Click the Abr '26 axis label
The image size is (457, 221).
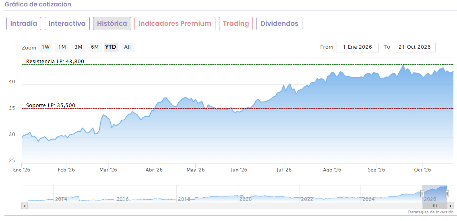154,170
